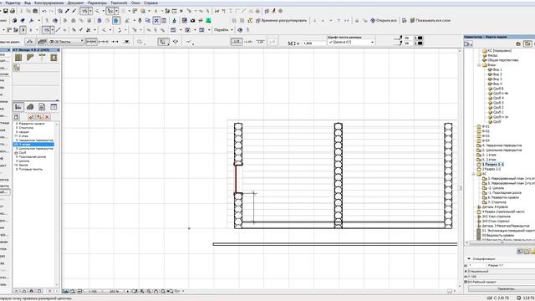Select Общая перспектива in Navigator

pyautogui.click(x=500, y=60)
